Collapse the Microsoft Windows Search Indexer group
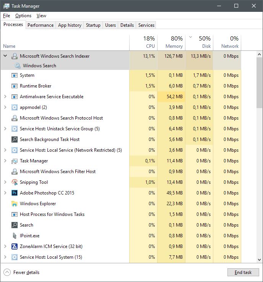This screenshot has height=282, width=263. [5, 56]
